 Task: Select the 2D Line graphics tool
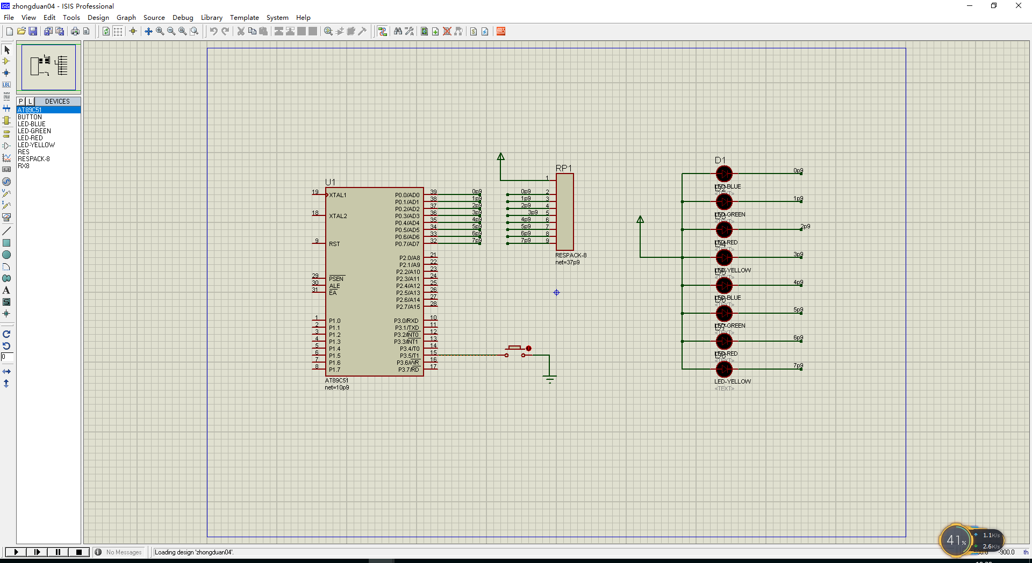pos(6,231)
